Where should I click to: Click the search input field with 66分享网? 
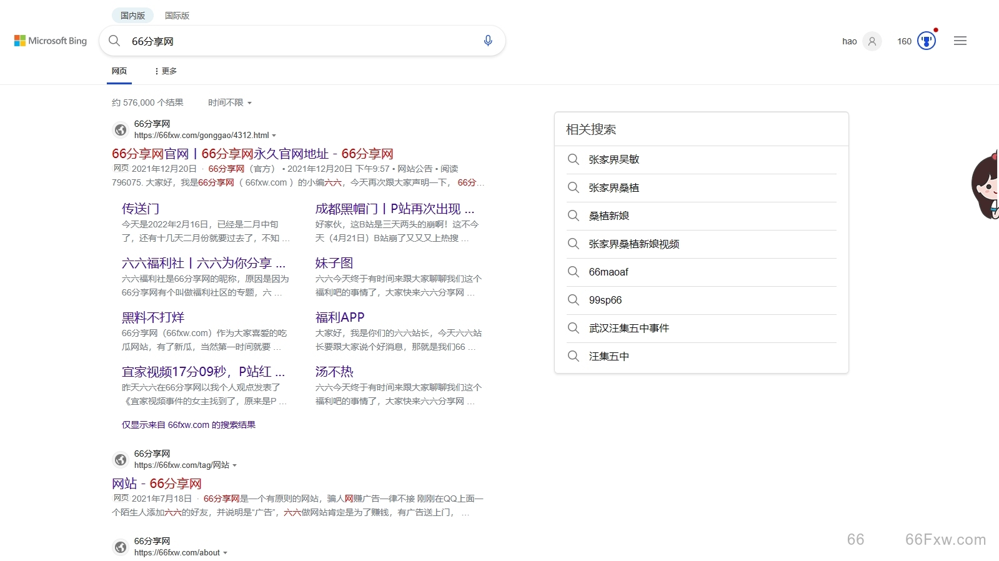303,41
